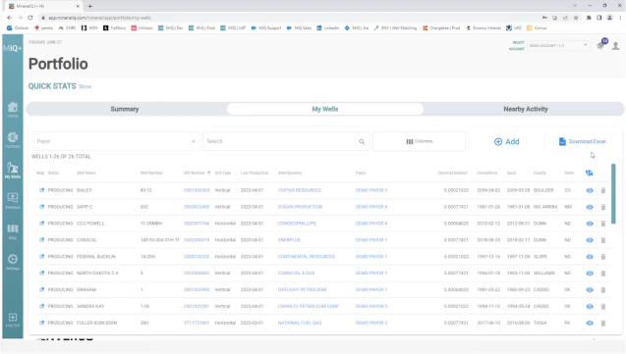Show the Quick Stats section

pos(85,86)
